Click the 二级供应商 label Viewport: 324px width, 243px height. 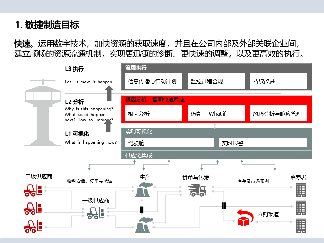click(x=38, y=176)
